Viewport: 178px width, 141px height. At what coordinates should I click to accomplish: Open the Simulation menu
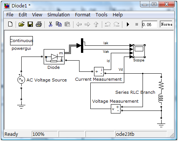click(59, 15)
